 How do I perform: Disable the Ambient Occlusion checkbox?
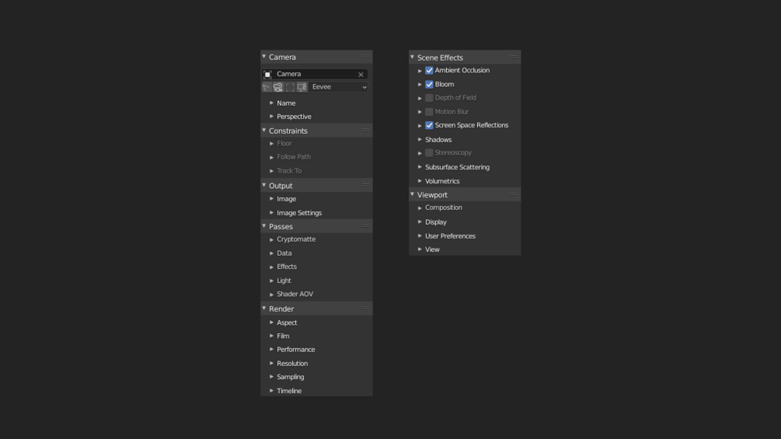[x=429, y=71]
